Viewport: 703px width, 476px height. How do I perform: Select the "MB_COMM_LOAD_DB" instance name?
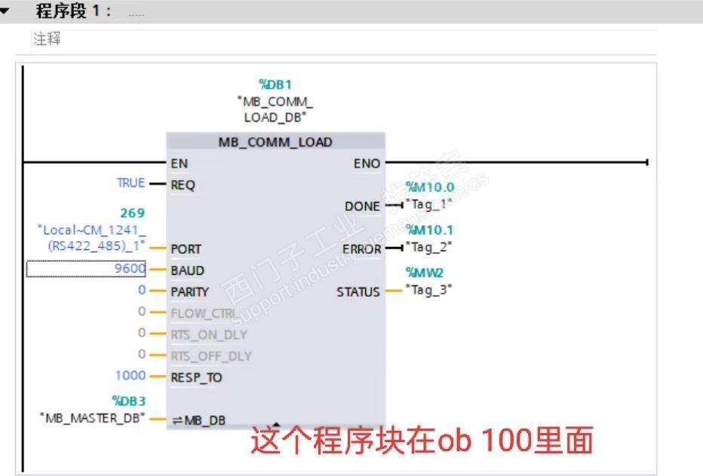point(275,110)
